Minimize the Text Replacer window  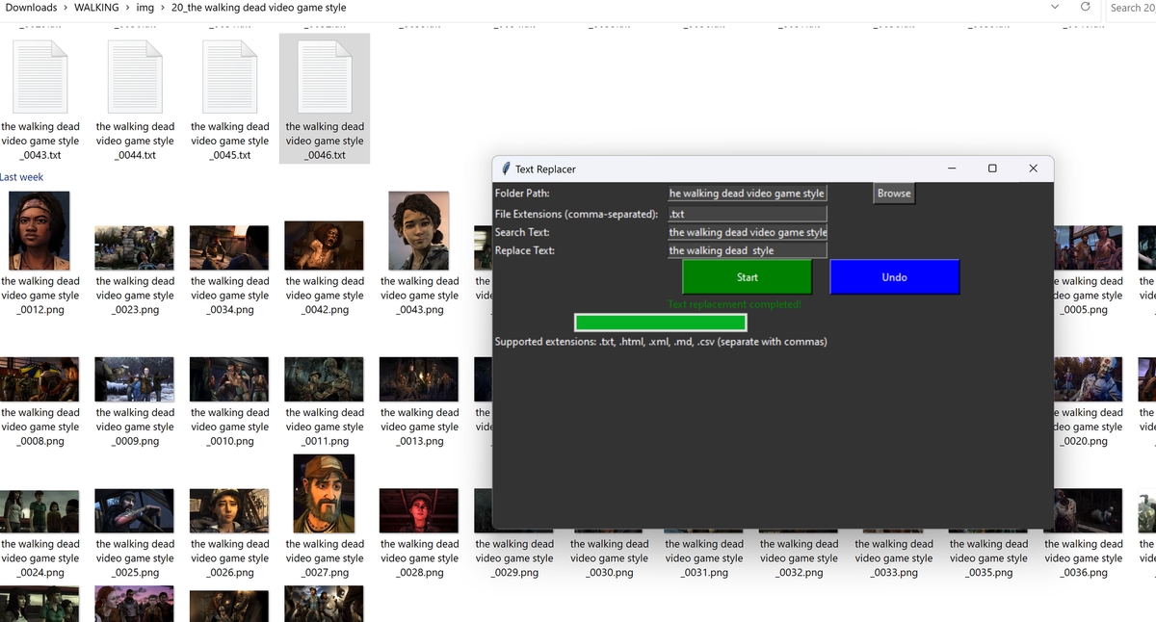[x=952, y=168]
